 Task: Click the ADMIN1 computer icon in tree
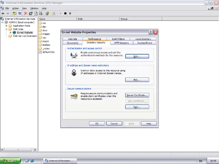(6, 22)
